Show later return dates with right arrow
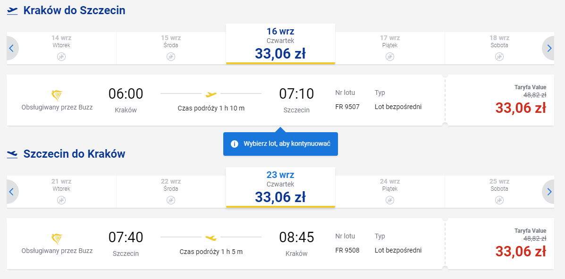The width and height of the screenshot is (565, 279). [x=549, y=191]
